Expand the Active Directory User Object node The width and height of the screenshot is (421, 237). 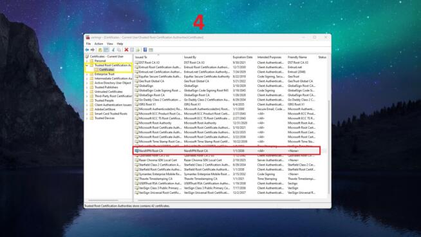[87, 83]
